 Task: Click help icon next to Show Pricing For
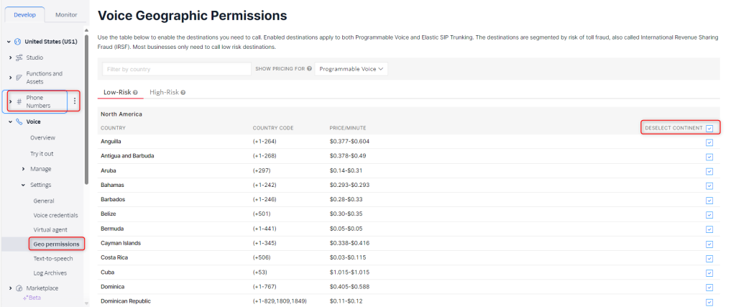309,69
